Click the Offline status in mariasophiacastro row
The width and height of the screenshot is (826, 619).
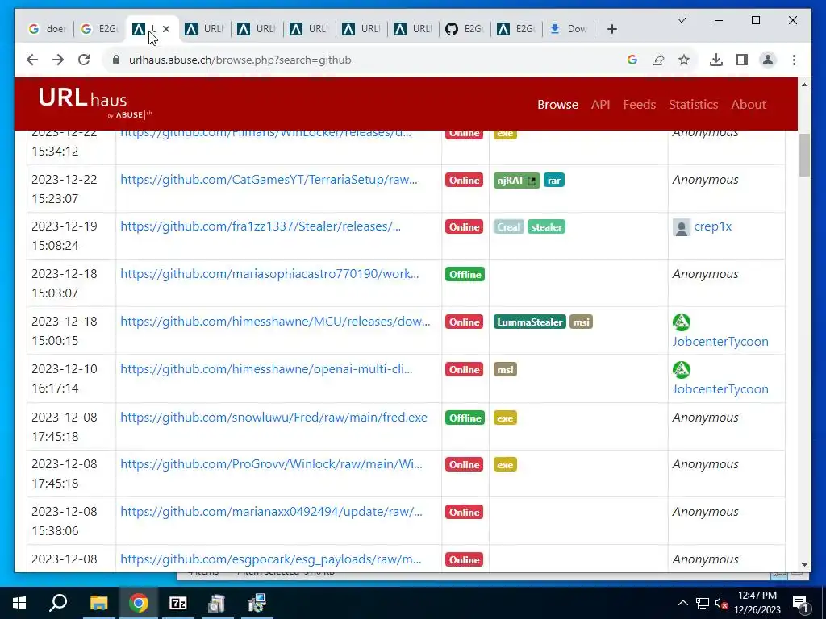point(465,274)
